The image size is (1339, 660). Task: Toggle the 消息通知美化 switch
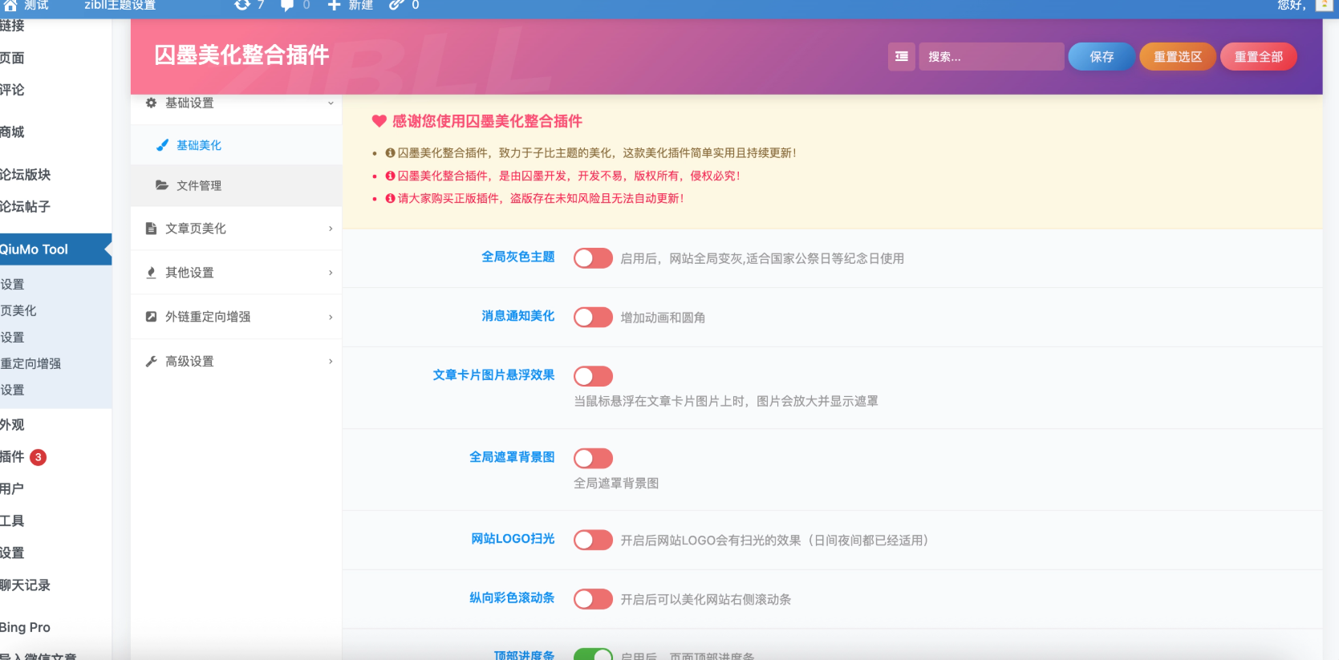[x=593, y=318]
